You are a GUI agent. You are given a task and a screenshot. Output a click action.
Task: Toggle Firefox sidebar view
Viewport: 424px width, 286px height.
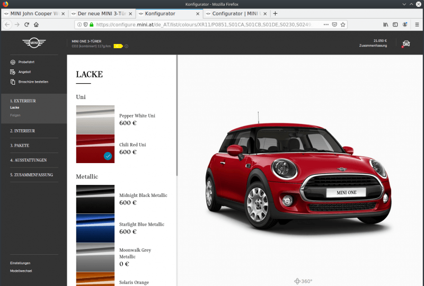[395, 24]
